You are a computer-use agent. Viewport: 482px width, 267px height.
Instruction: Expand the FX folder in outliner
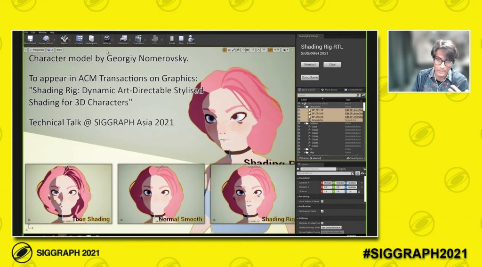click(305, 149)
